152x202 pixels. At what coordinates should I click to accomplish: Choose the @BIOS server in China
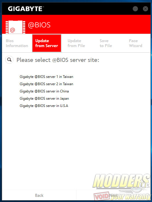44,91
